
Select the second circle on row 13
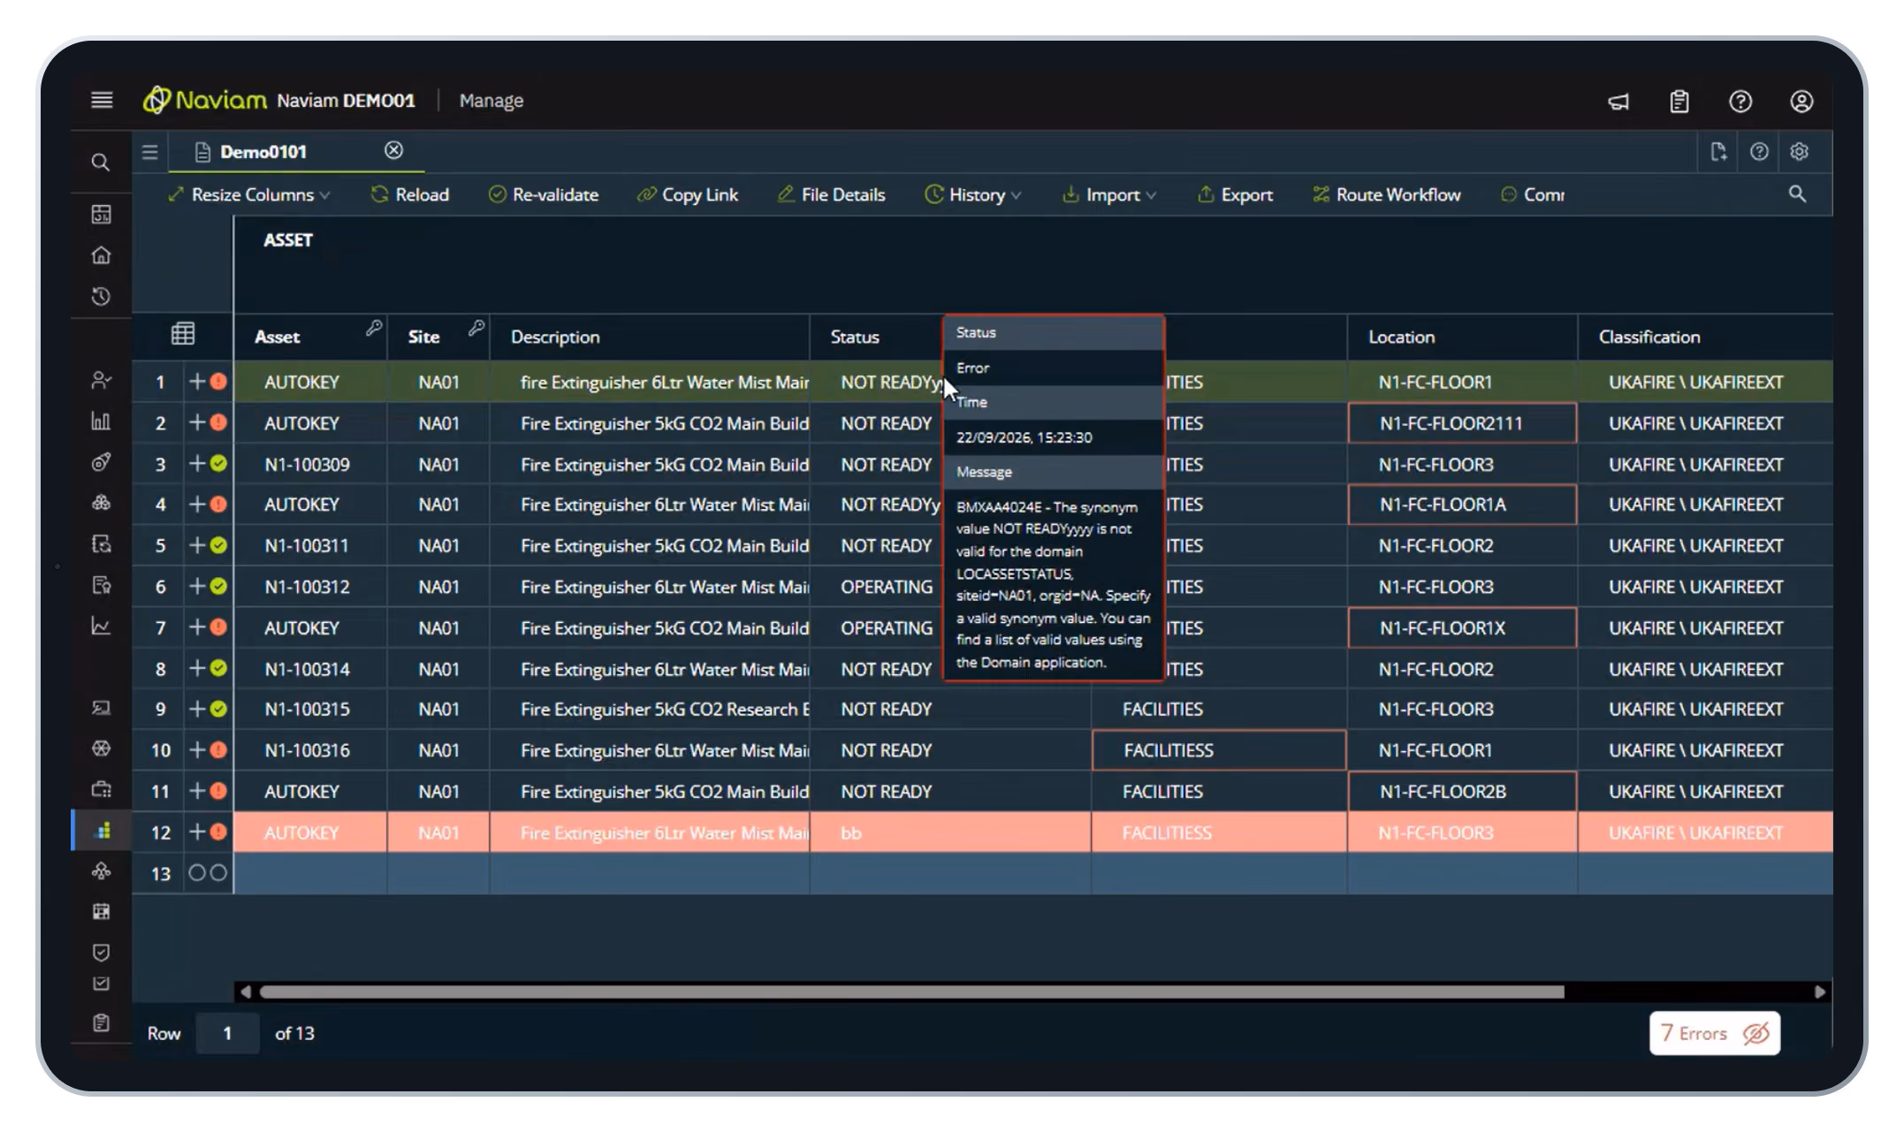coord(218,873)
